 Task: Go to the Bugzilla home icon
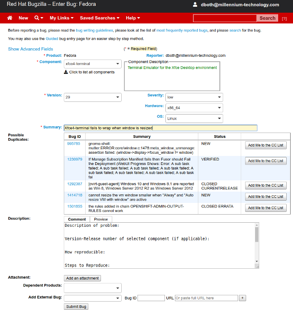click(x=10, y=18)
